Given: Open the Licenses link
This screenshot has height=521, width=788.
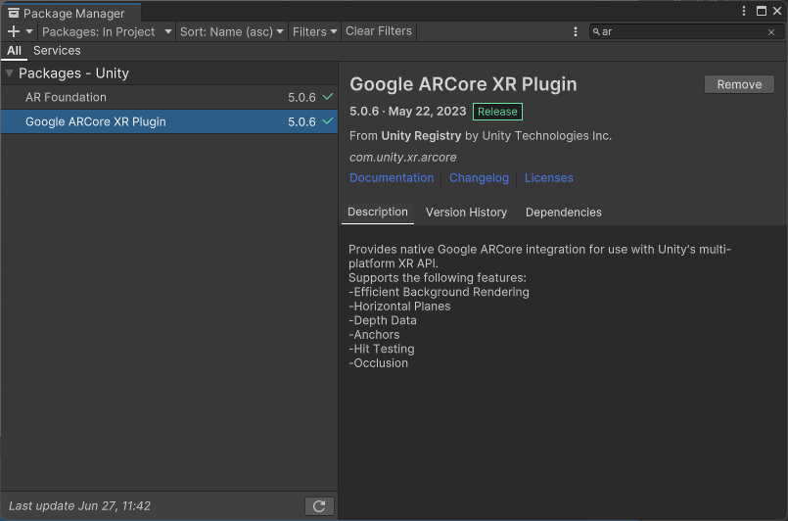Looking at the screenshot, I should [549, 178].
